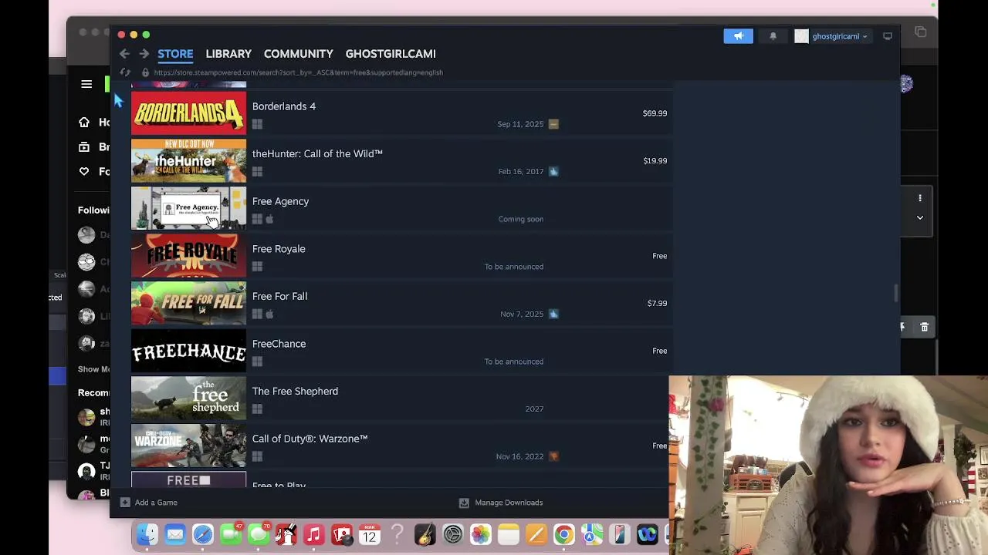Screen dimensions: 988x555
Task: Switch to the STORE tab
Action: click(x=175, y=54)
